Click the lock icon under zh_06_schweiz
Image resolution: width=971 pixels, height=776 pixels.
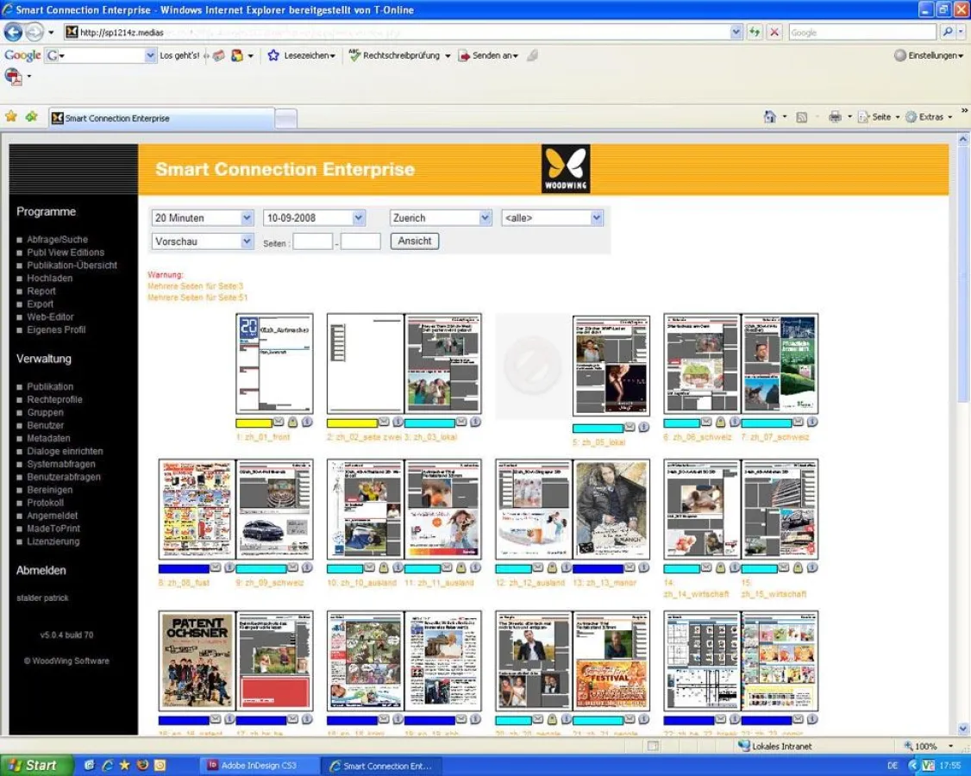(720, 422)
